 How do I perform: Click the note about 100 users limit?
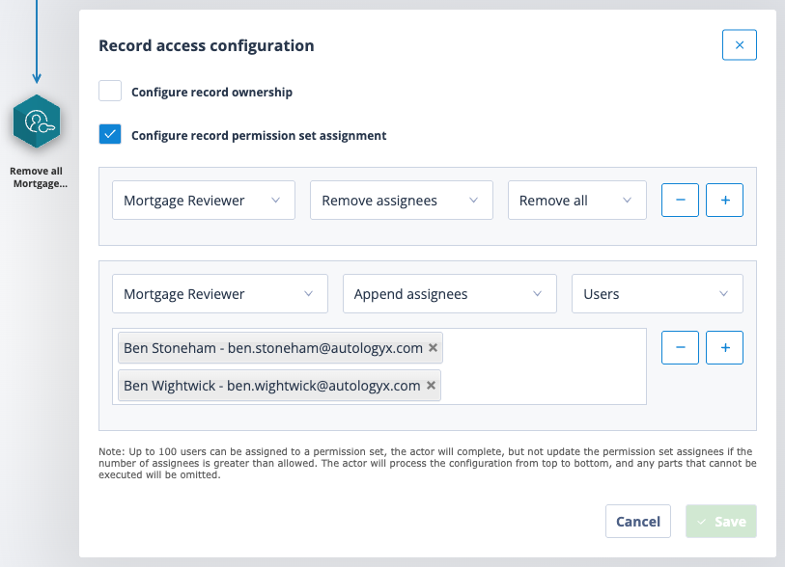click(x=427, y=463)
